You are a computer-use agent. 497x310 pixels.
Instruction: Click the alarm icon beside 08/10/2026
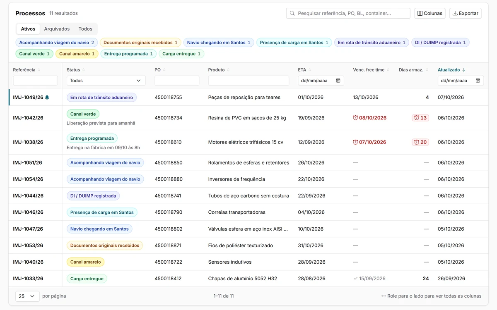pyautogui.click(x=355, y=118)
